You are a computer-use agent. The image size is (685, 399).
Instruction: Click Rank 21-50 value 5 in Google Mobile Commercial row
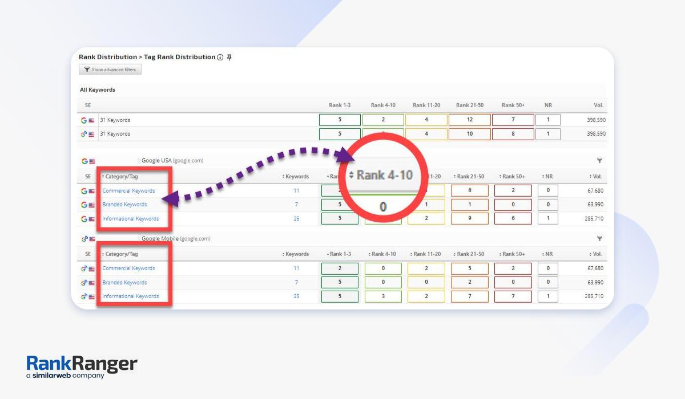tap(470, 268)
